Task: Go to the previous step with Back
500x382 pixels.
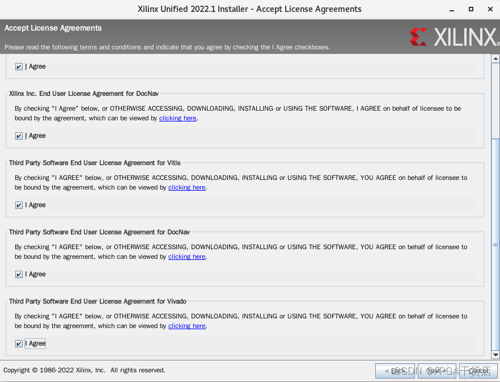Action: 395,371
